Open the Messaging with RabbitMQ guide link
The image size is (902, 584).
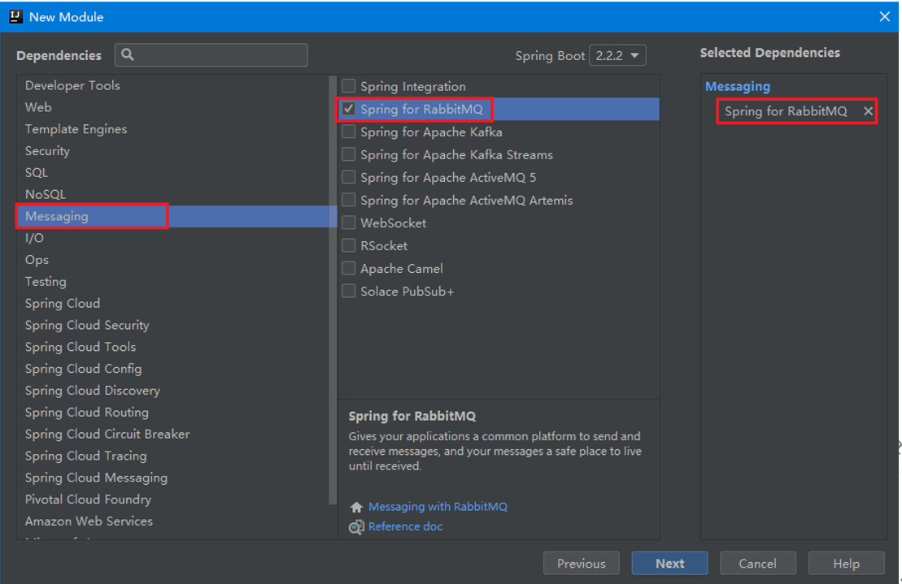pyautogui.click(x=438, y=507)
